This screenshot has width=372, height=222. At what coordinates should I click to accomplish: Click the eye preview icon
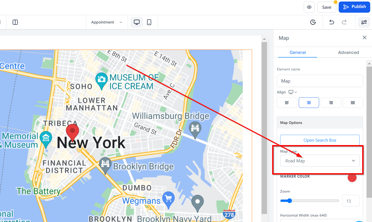[309, 7]
